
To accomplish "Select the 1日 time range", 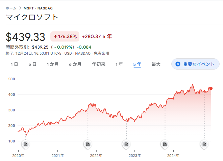I will 15,64.
